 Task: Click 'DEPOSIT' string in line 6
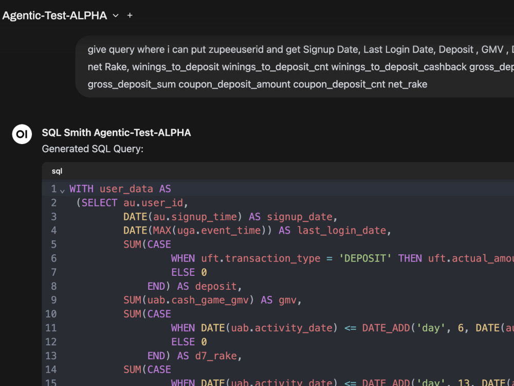(x=365, y=258)
